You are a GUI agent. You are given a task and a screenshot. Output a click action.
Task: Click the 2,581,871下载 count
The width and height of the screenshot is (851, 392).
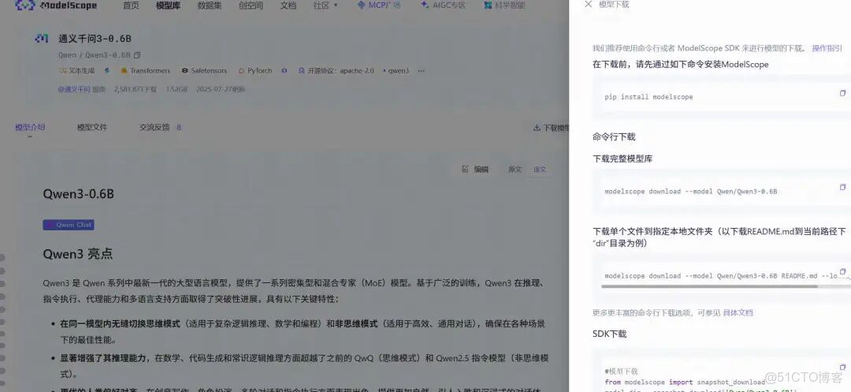(136, 89)
